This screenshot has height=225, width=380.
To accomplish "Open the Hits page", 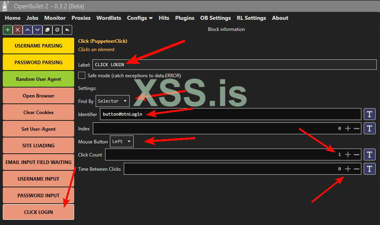I will coord(164,18).
